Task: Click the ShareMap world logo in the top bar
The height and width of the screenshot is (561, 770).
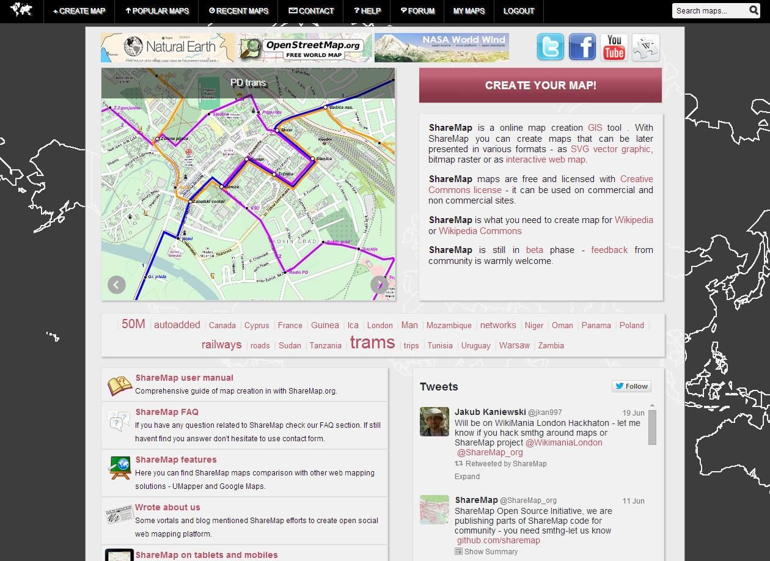Action: [x=23, y=10]
